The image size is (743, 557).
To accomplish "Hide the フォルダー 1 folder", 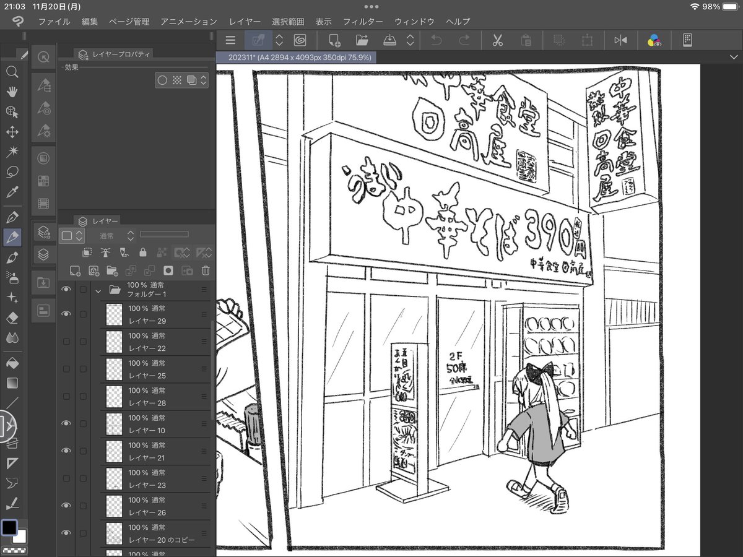I will (66, 289).
